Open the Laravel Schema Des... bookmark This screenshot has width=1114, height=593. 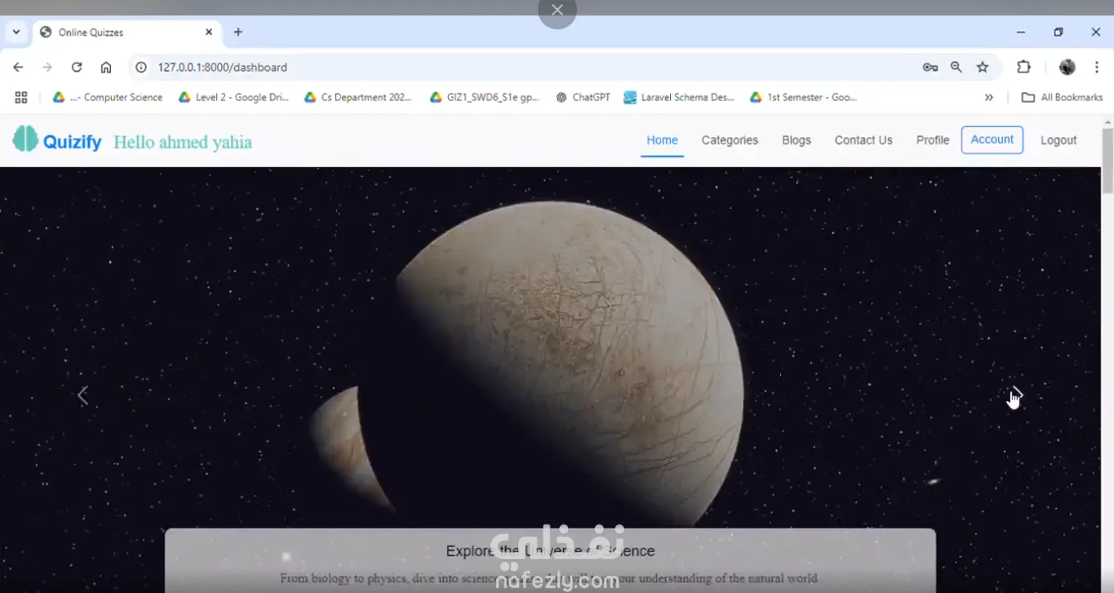679,97
